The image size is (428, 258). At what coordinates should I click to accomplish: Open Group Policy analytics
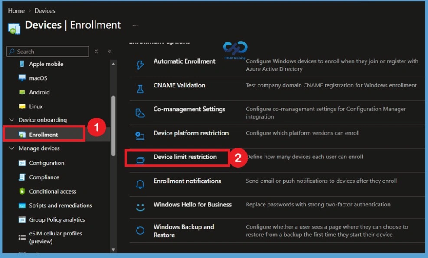point(57,219)
